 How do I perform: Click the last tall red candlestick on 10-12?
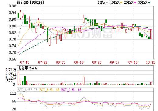(151, 34)
